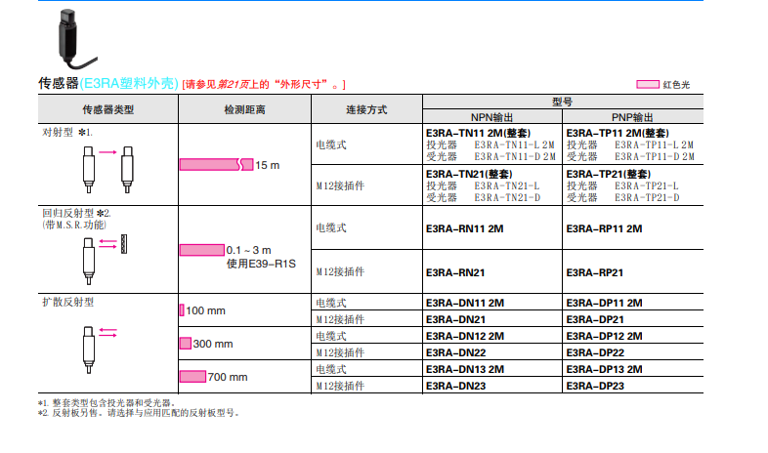This screenshot has height=453, width=768.
Task: Click the 15 m detection distance bar
Action: (x=217, y=164)
